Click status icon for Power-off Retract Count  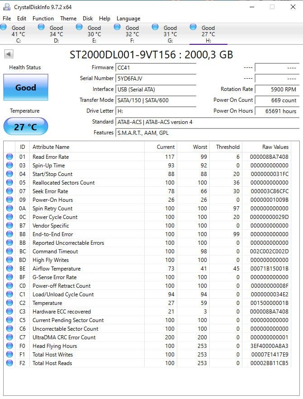coord(9,286)
